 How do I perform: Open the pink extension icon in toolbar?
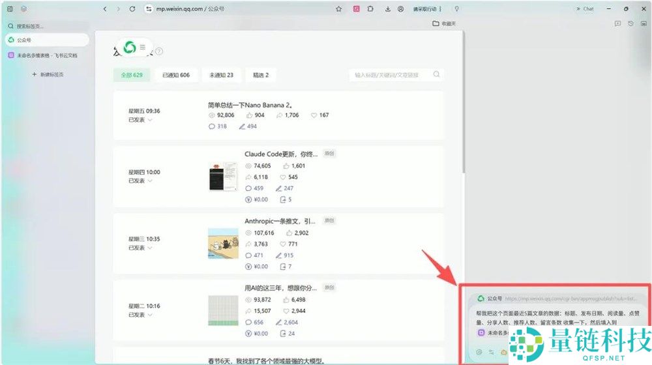coord(357,8)
